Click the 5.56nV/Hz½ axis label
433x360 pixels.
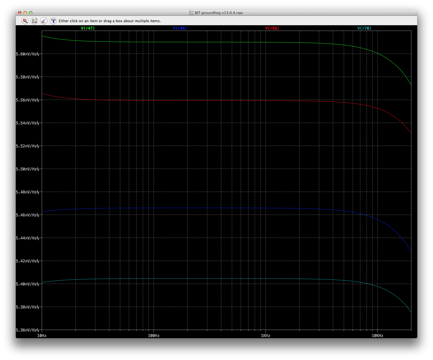27,100
